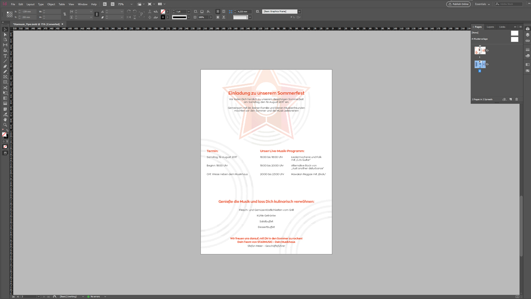This screenshot has height=299, width=531.
Task: Select the Rectangle Frame tool
Action: tap(5, 76)
